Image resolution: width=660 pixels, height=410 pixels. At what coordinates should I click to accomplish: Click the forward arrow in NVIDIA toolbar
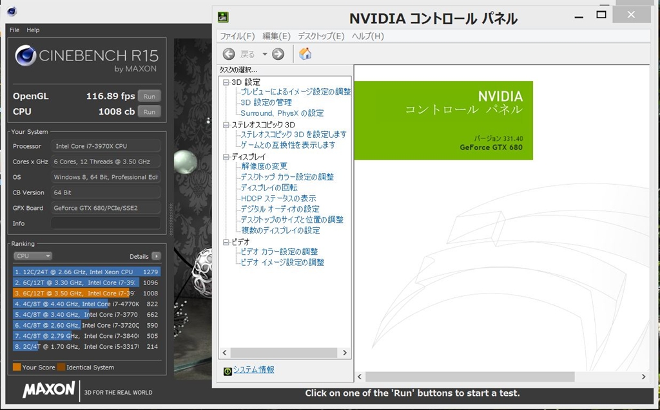click(x=278, y=54)
